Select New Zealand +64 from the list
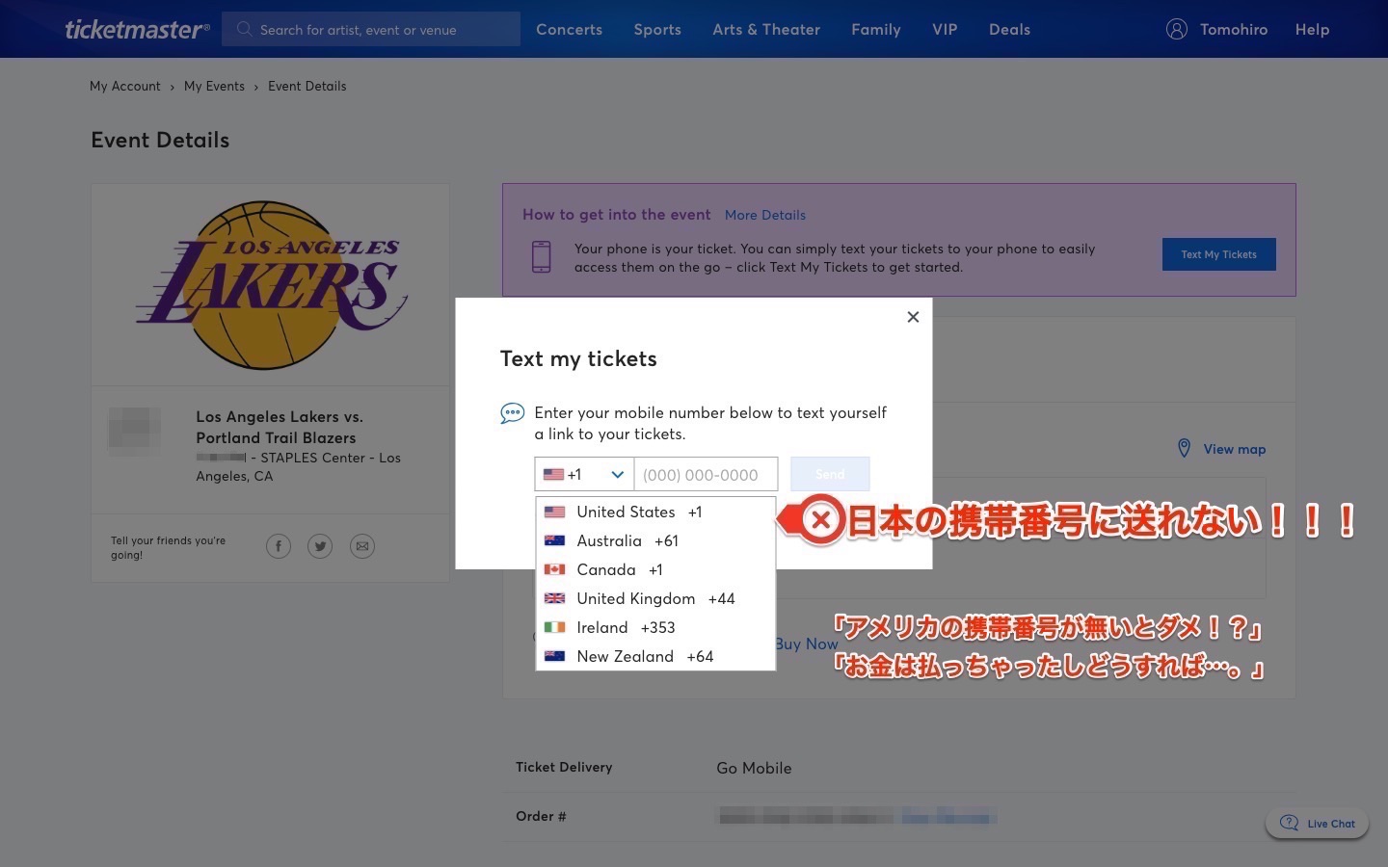 pos(655,656)
